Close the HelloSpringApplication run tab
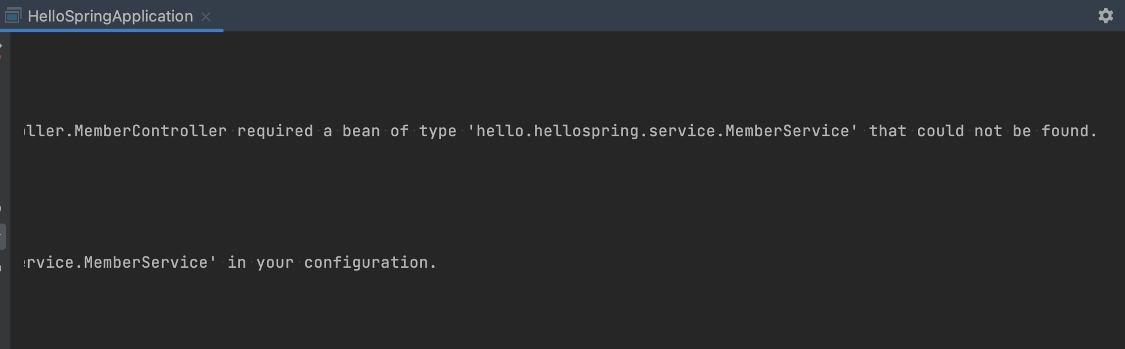Screen dimensions: 1125x349 point(206,17)
